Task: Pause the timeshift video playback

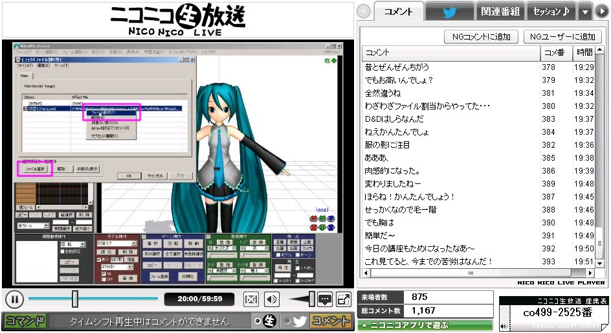Action: coord(14,299)
